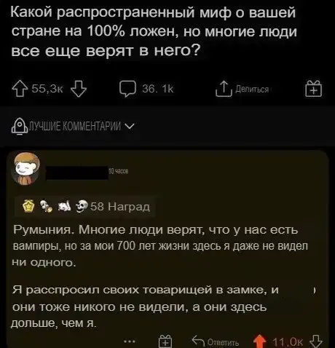Screen dimensions: 335x348
Task: Give an award via the top gift icon
Action: click(314, 89)
